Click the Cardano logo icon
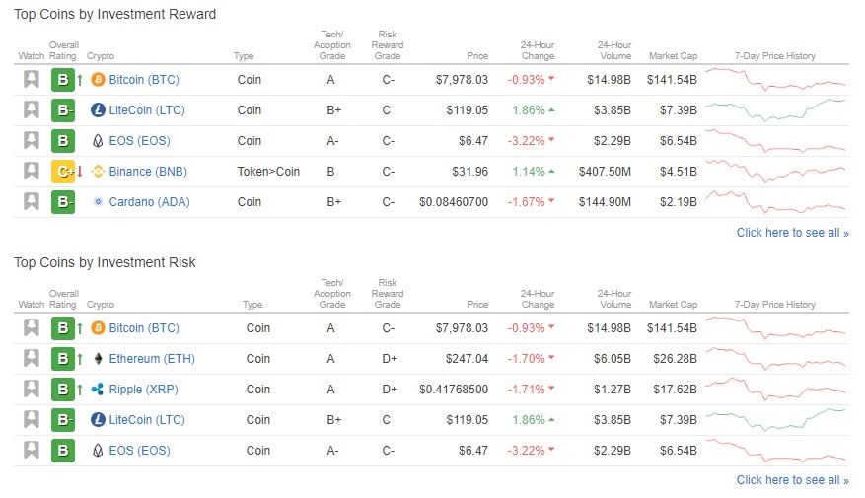The height and width of the screenshot is (498, 865). pyautogui.click(x=98, y=202)
